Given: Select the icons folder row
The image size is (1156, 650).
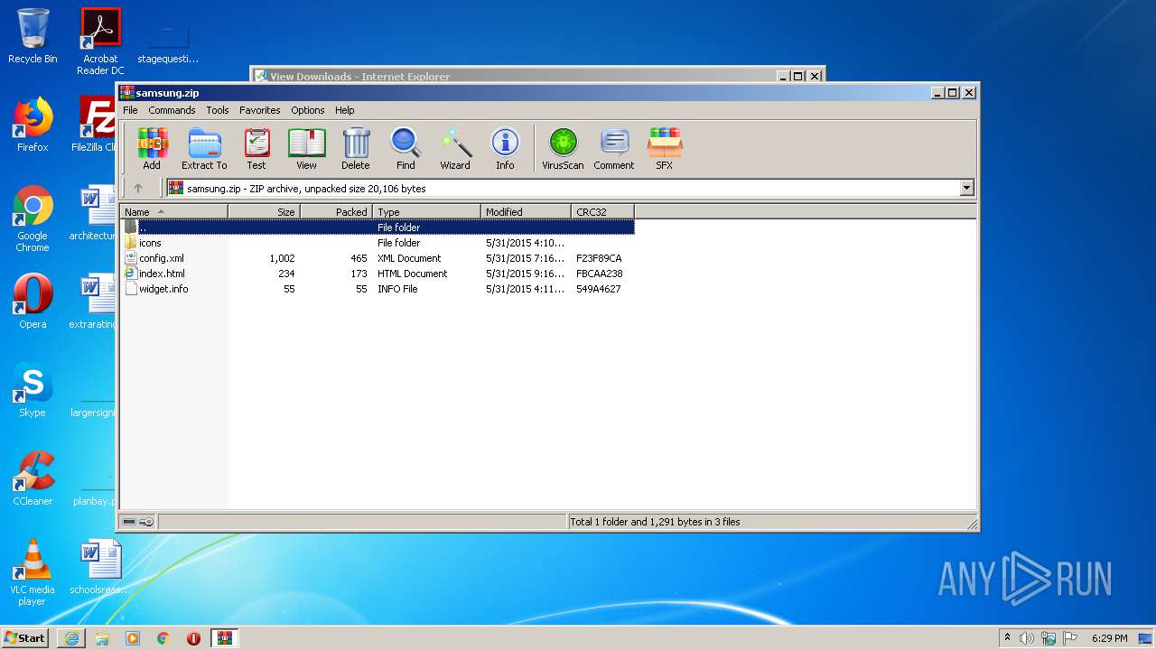Looking at the screenshot, I should [x=378, y=243].
